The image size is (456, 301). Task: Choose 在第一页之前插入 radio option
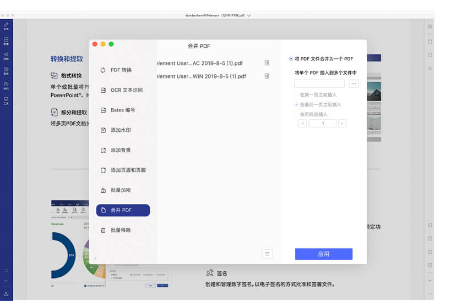pos(296,95)
